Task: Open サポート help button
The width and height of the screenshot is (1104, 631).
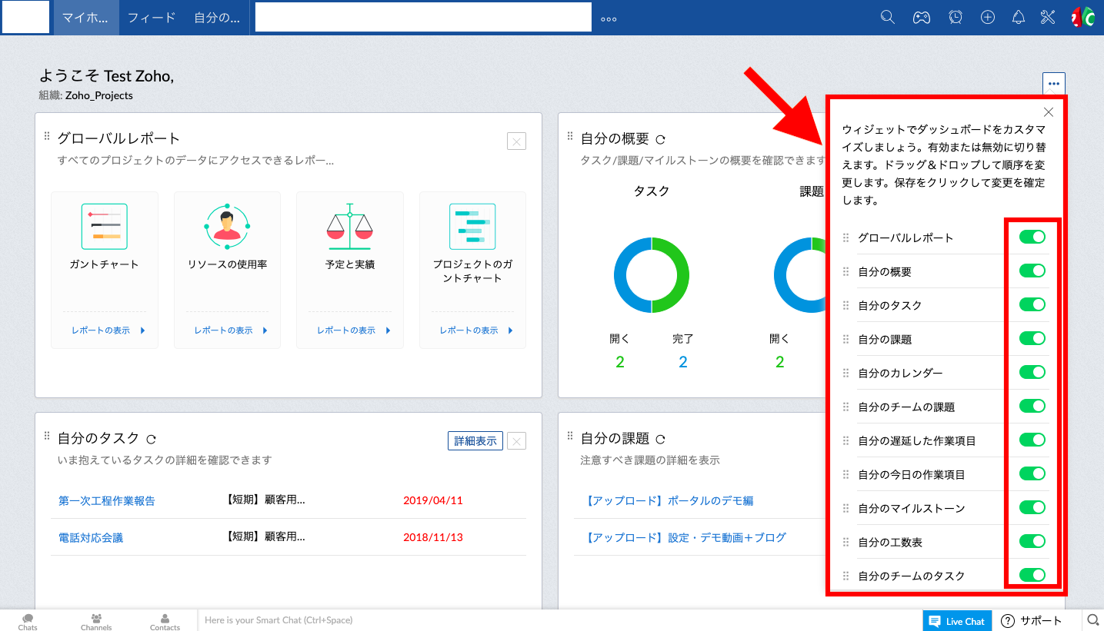Action: coord(1032,621)
